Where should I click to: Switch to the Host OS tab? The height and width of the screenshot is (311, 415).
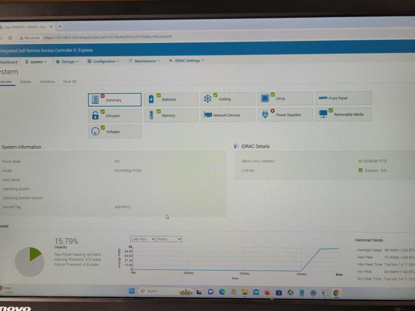coord(70,81)
